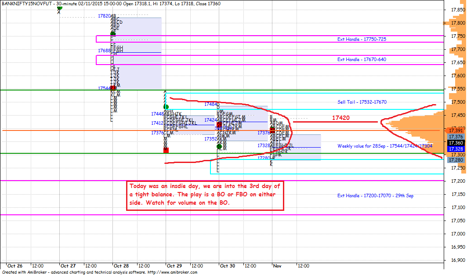467x275 pixels.
Task: Select the 'Ext Handle - 17750-725' label
Action: click(362, 39)
